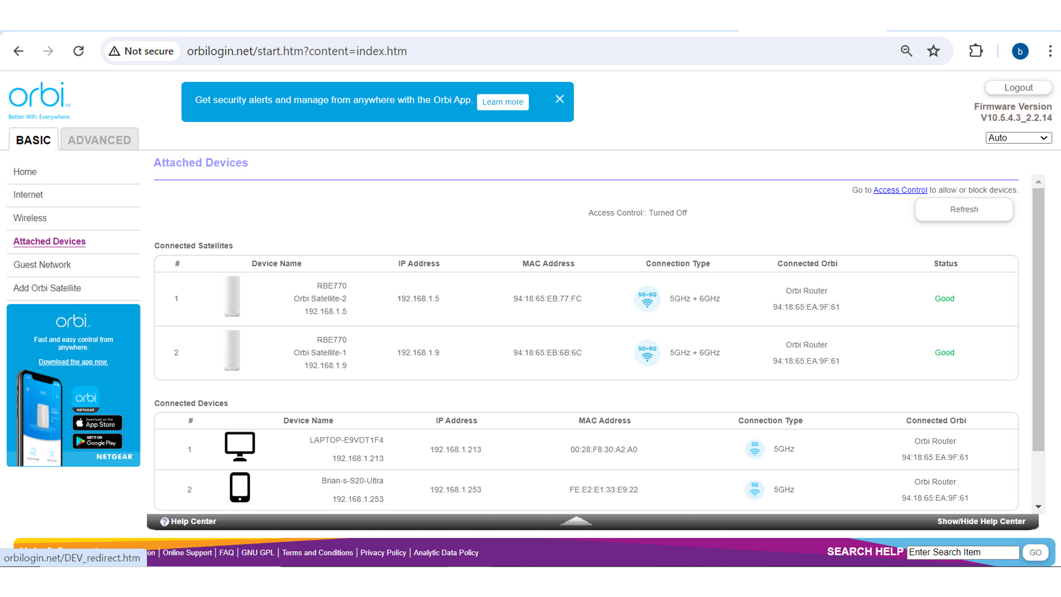Image resolution: width=1061 pixels, height=597 pixels.
Task: Open the browser extensions puzzle icon
Action: pos(976,51)
